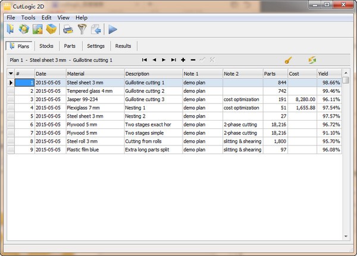Click the document with blue arrow icon
357x256 pixels.
[96, 29]
